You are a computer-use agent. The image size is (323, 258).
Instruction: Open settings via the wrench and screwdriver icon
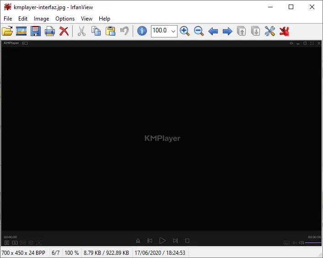(x=270, y=31)
